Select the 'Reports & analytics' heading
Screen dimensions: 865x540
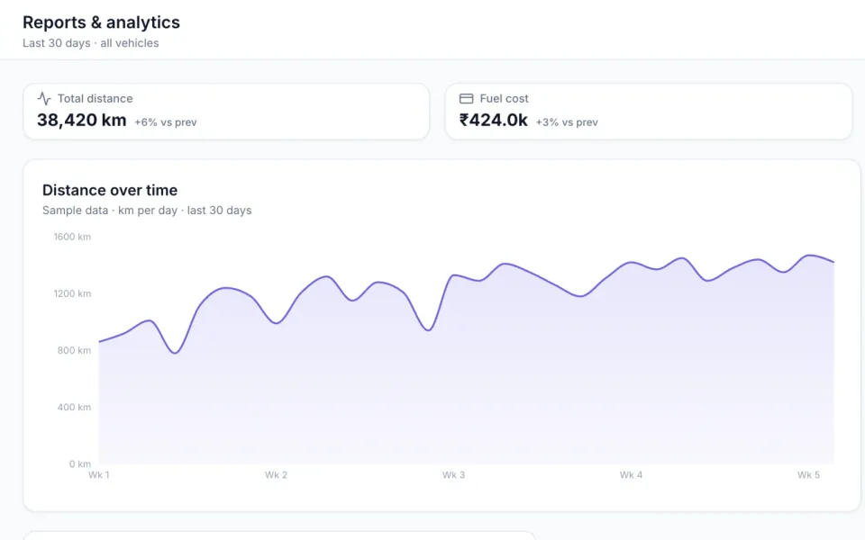tap(101, 22)
